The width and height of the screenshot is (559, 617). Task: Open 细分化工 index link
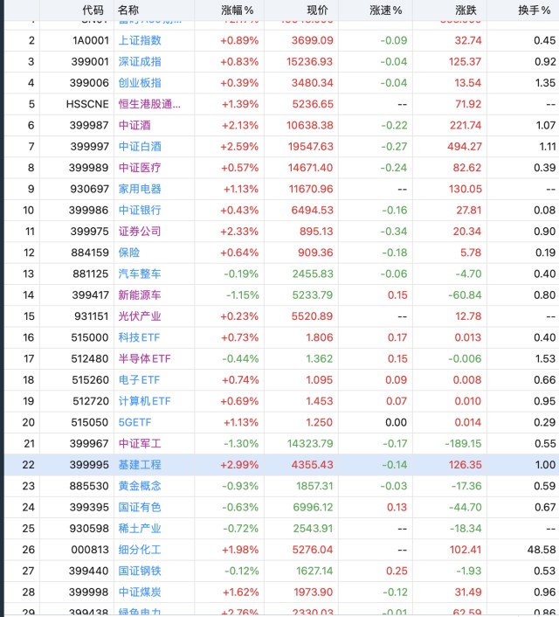[x=140, y=550]
